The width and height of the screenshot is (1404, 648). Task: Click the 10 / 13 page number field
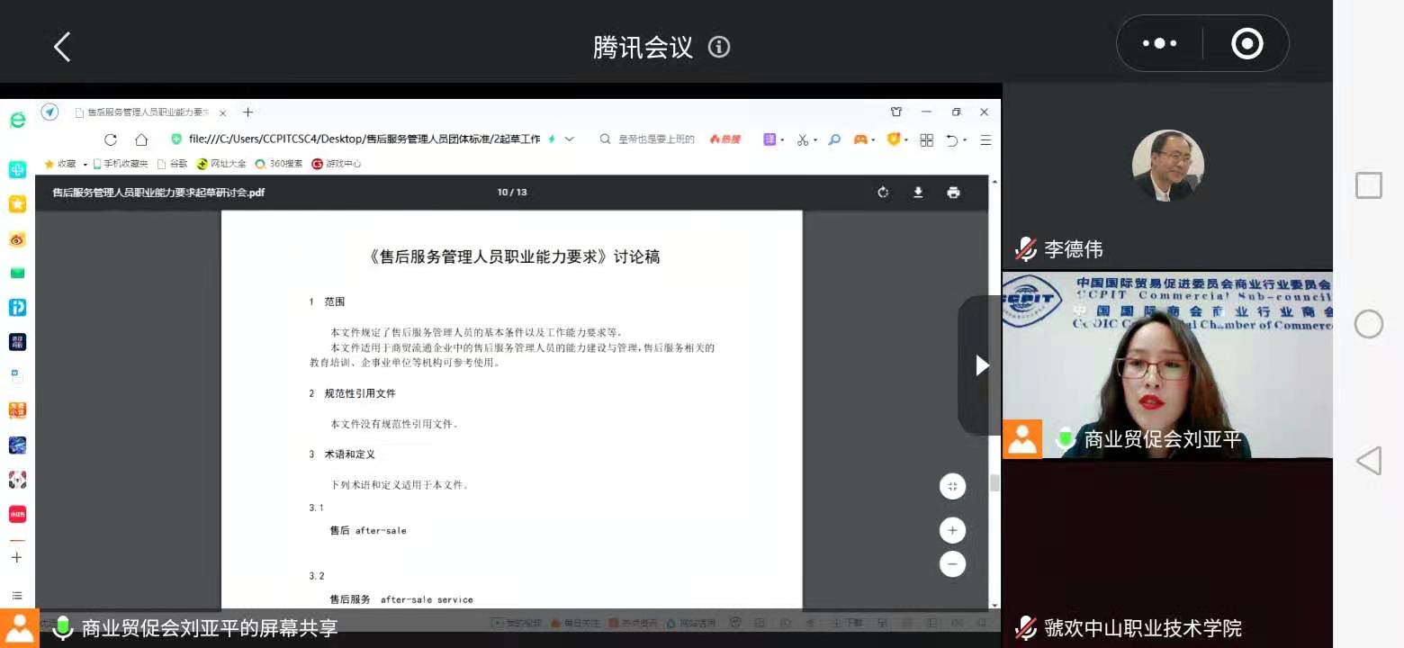click(511, 193)
